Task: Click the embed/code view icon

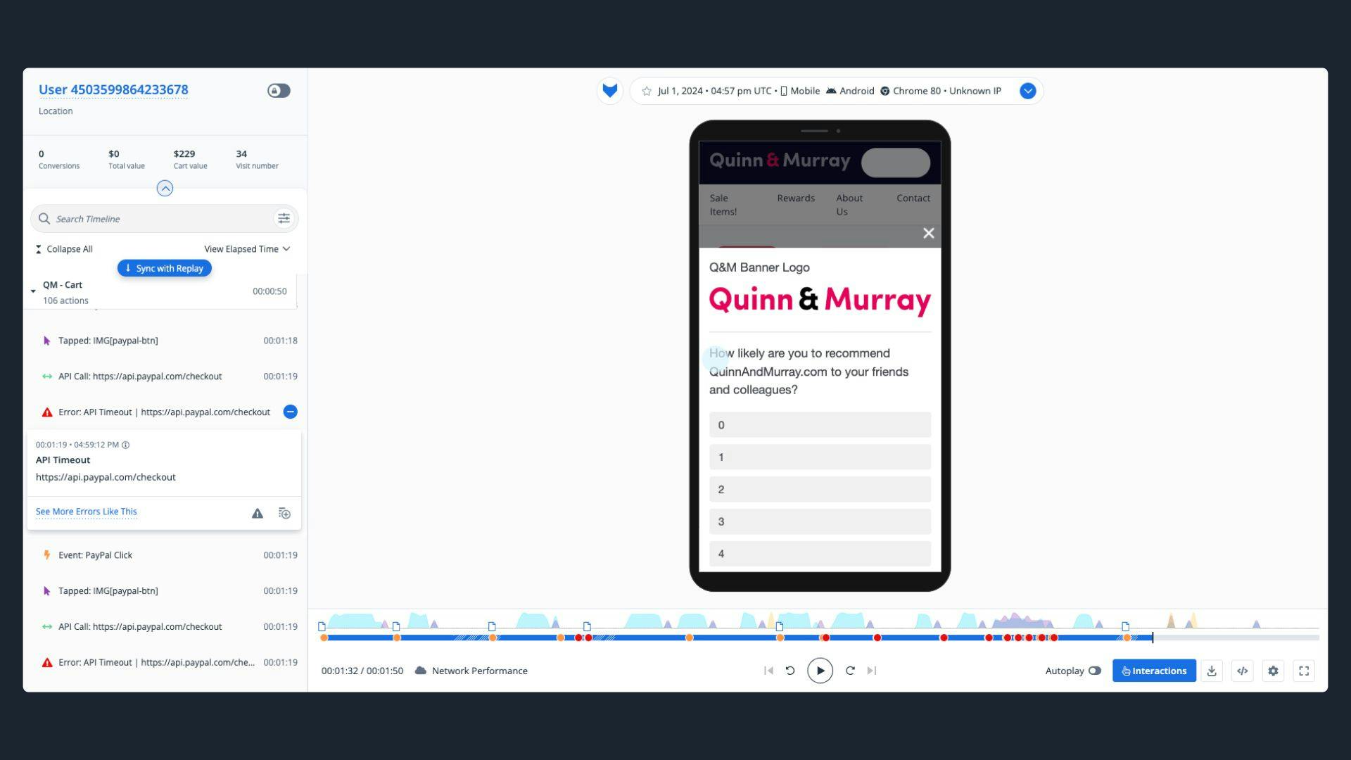Action: click(1243, 670)
